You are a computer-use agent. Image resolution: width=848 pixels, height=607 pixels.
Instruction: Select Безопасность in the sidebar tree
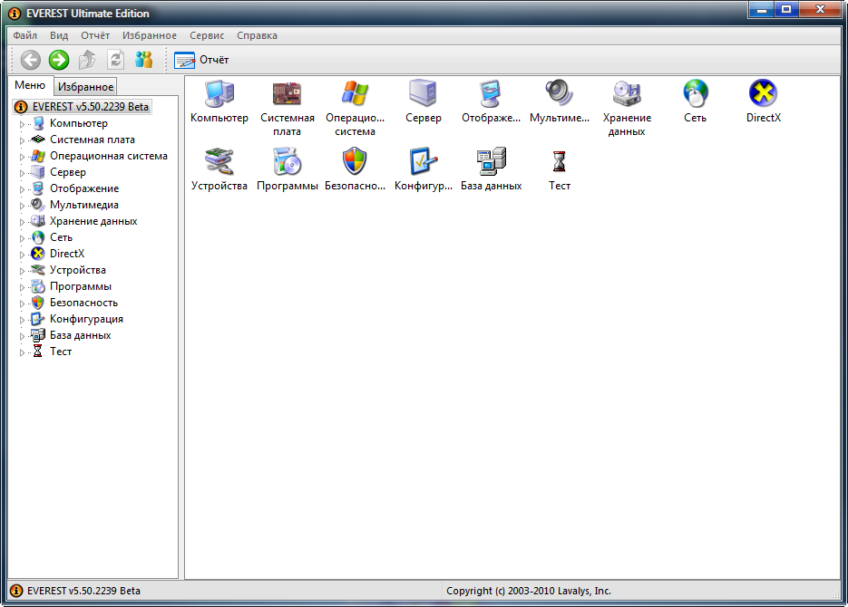(83, 303)
